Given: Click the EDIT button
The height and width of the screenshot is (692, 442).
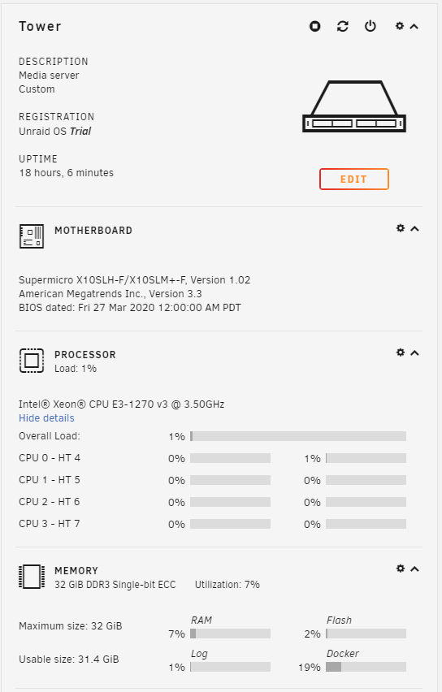Looking at the screenshot, I should 354,179.
